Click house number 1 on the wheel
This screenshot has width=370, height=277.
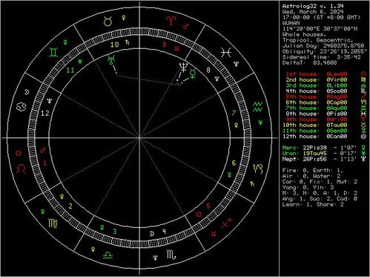(x=44, y=163)
